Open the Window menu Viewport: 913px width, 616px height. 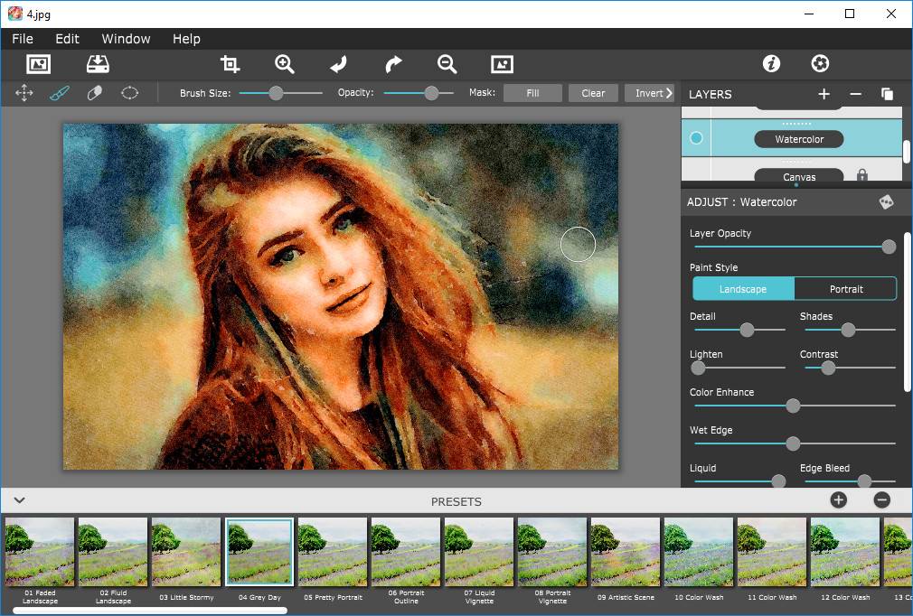(126, 39)
